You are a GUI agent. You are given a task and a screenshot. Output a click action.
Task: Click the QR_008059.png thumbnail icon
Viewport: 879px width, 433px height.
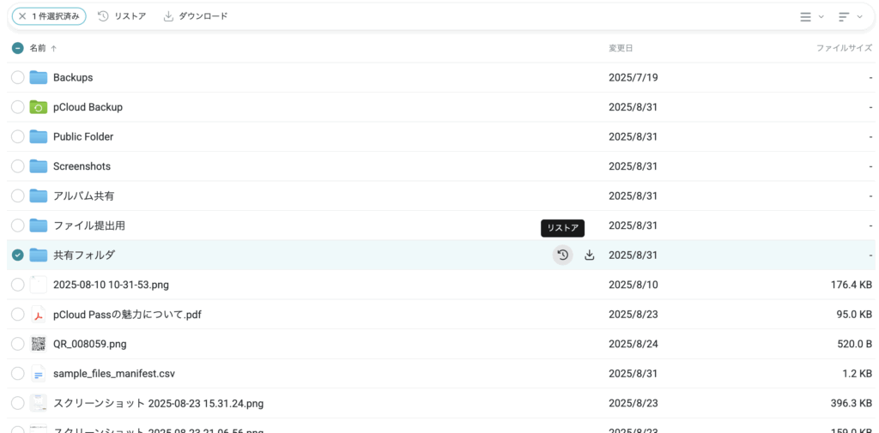[x=38, y=344]
